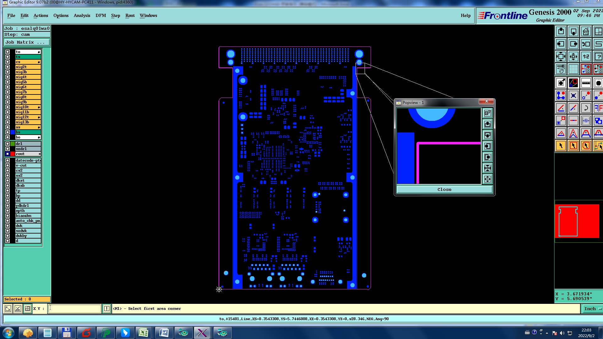
Task: Click the grid display icon
Action: [x=573, y=69]
